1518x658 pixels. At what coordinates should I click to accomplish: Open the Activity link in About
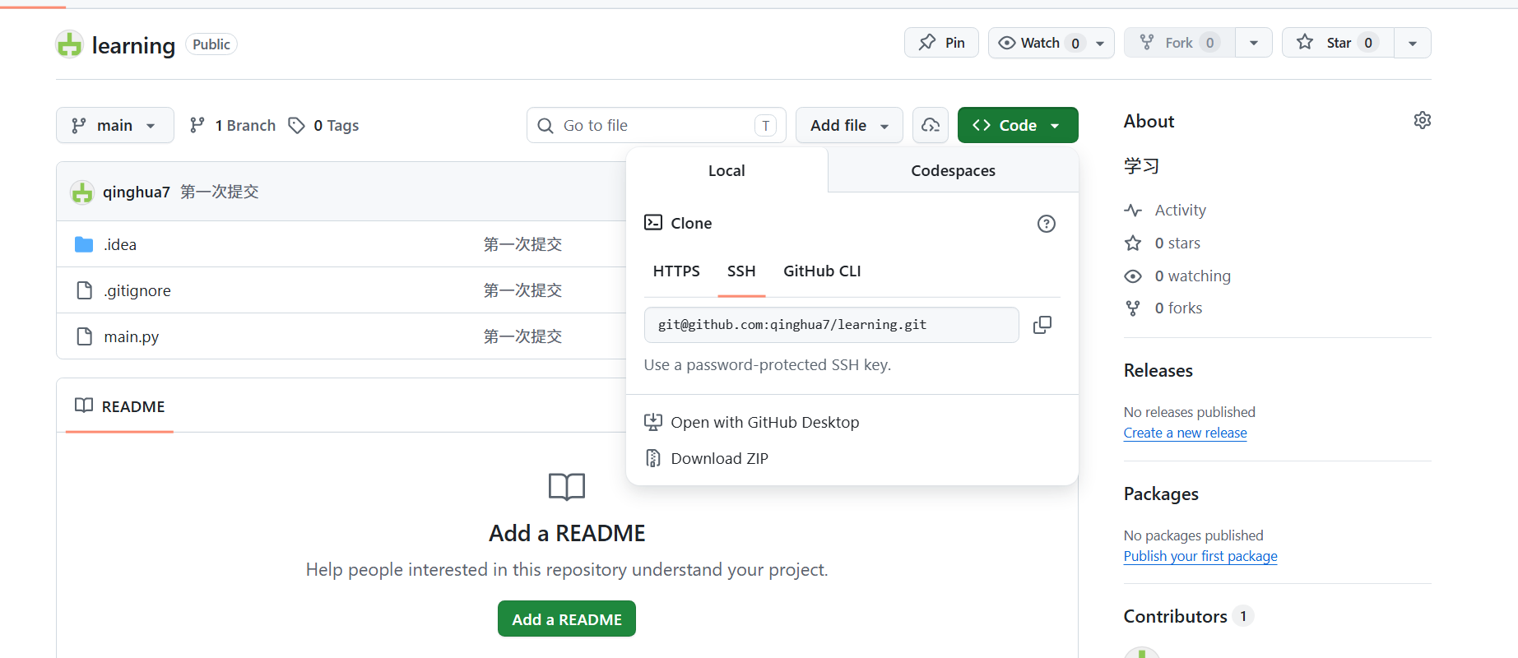1180,211
